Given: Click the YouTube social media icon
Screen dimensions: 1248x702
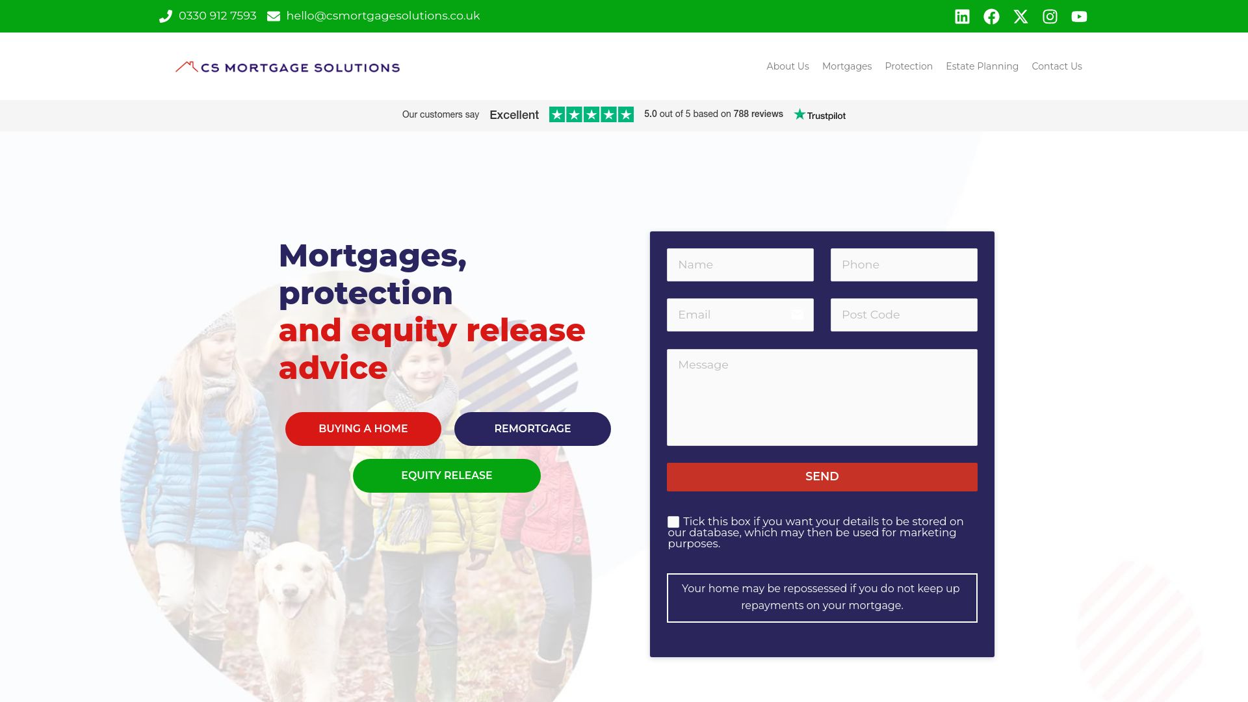Looking at the screenshot, I should tap(1079, 16).
